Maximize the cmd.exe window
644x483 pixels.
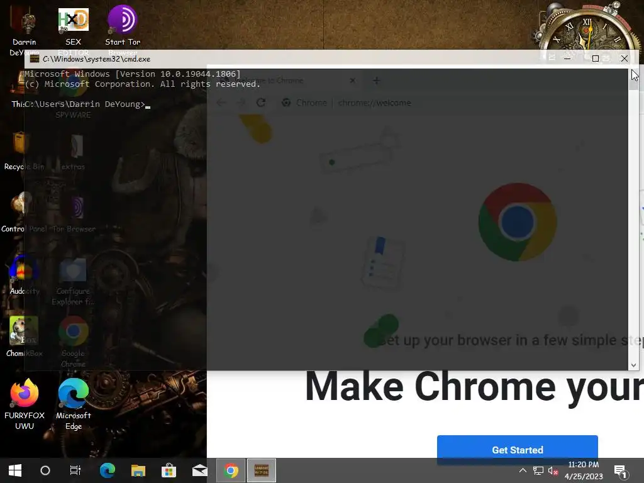point(595,58)
